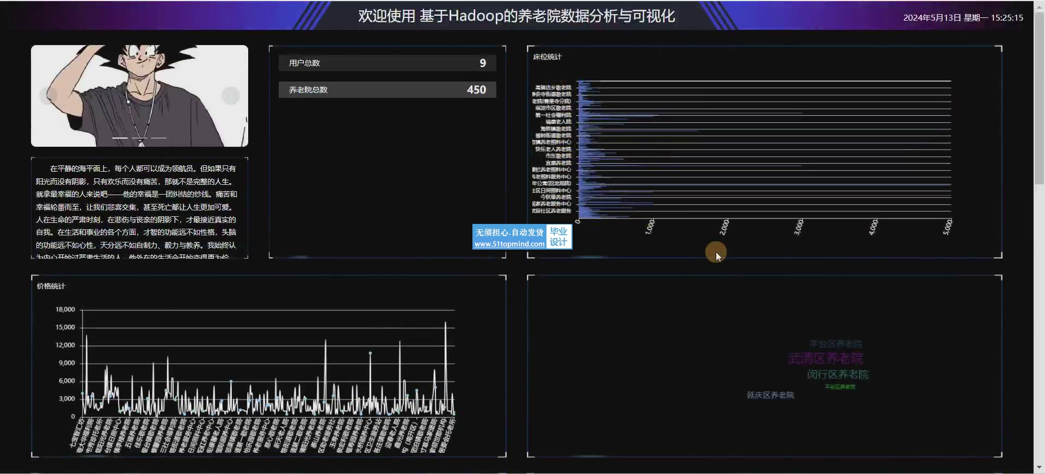Viewport: 1045px width, 474px height.
Task: Advance to the next carousel image
Action: [x=231, y=96]
